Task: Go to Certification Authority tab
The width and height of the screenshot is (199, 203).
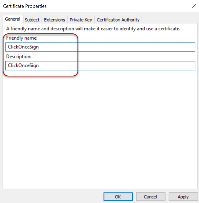Action: 118,20
